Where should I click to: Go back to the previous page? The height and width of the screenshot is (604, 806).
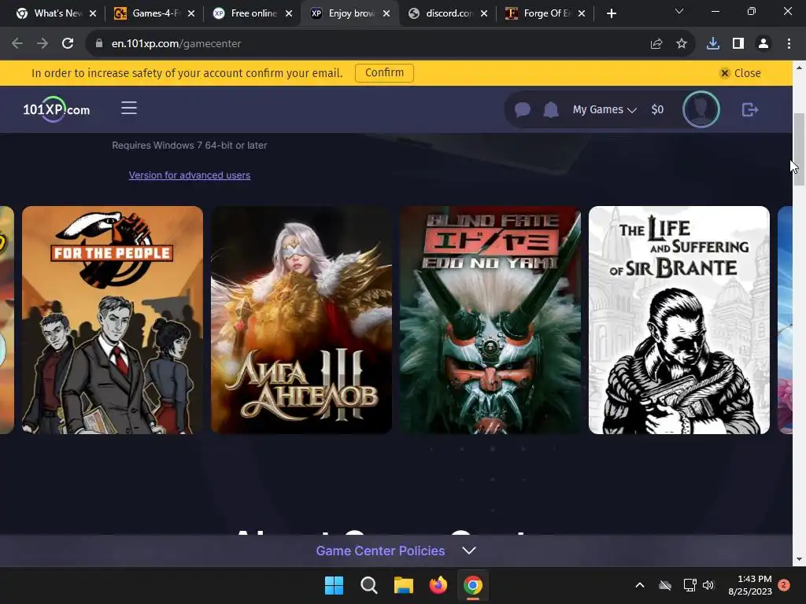coord(17,44)
